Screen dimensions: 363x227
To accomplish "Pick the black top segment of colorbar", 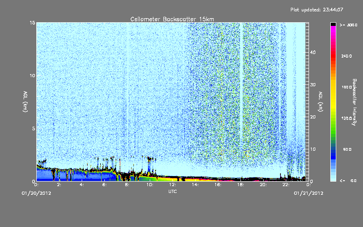I will click(x=333, y=24).
